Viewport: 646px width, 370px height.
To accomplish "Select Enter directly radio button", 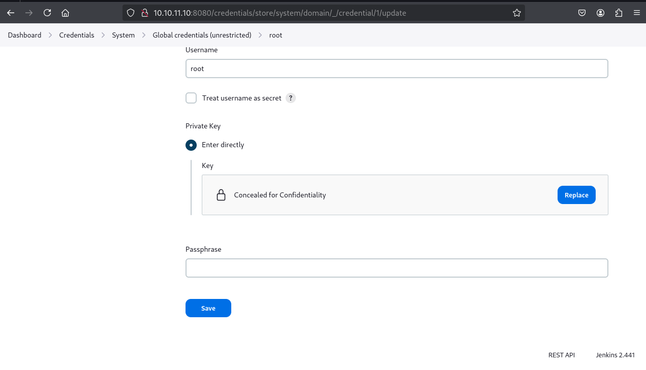I will click(x=191, y=145).
